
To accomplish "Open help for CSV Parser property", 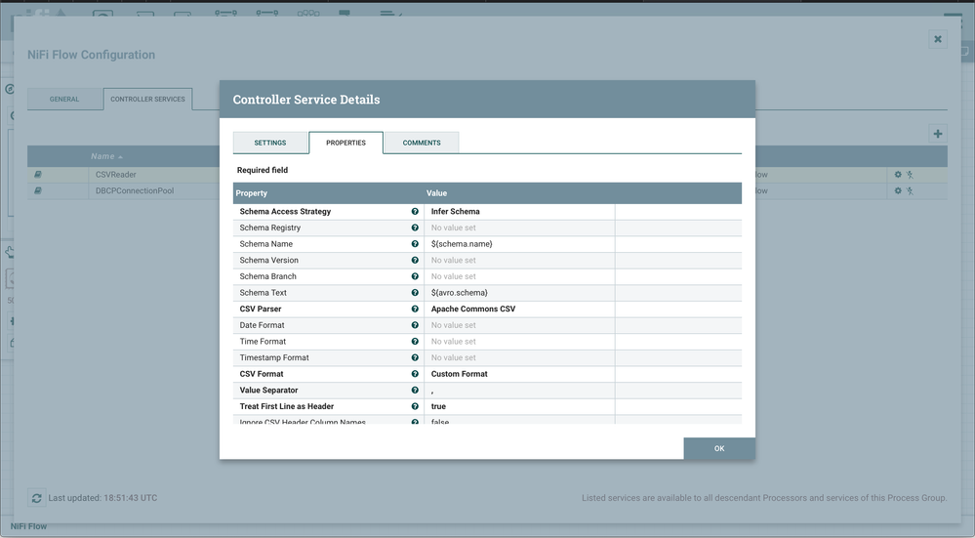I will pos(415,310).
